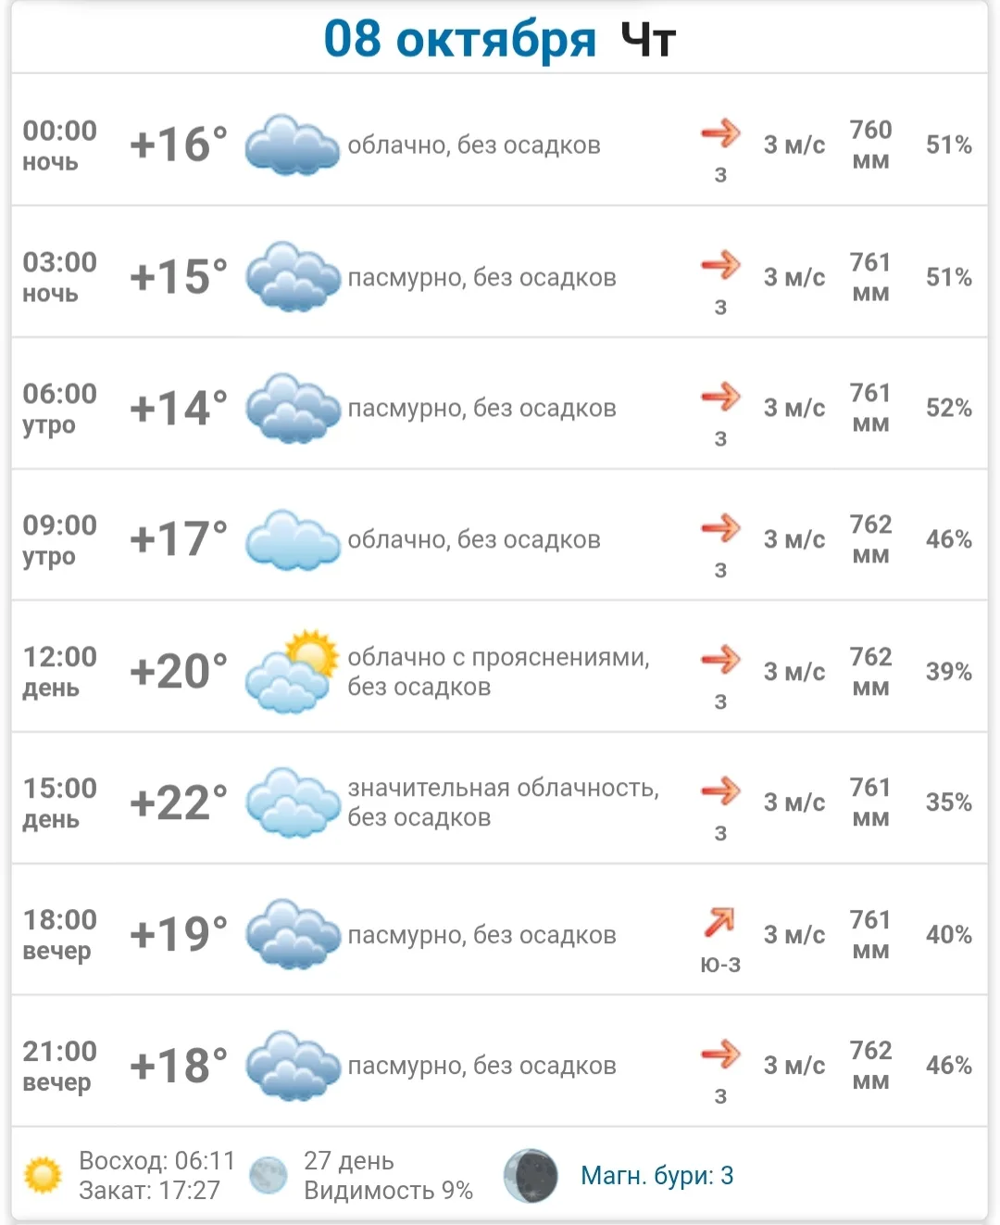Click the west wind arrow at 09:00

tap(720, 528)
